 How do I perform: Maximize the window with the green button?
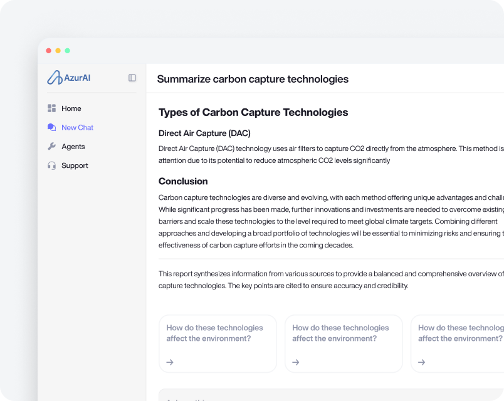(x=68, y=51)
